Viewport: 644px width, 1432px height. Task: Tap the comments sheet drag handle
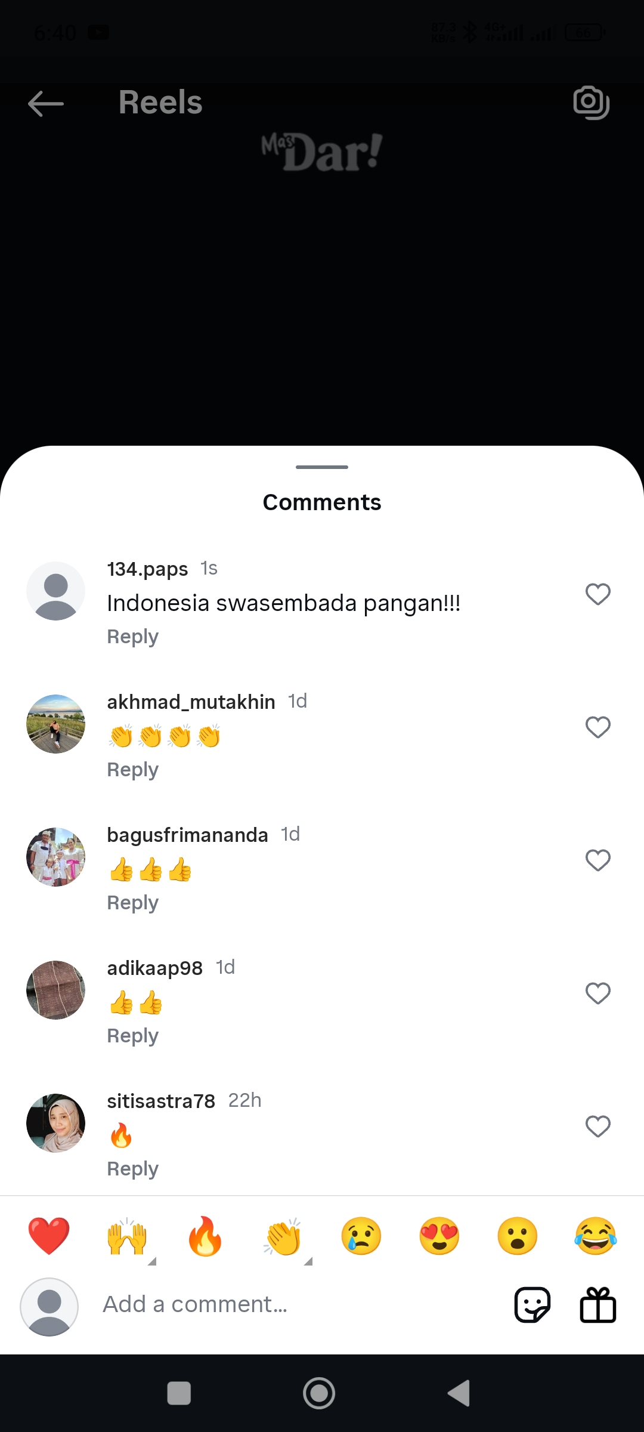(322, 467)
